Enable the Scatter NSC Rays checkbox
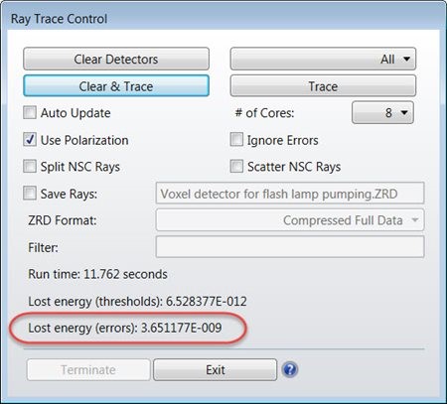447x404 pixels. pos(236,166)
